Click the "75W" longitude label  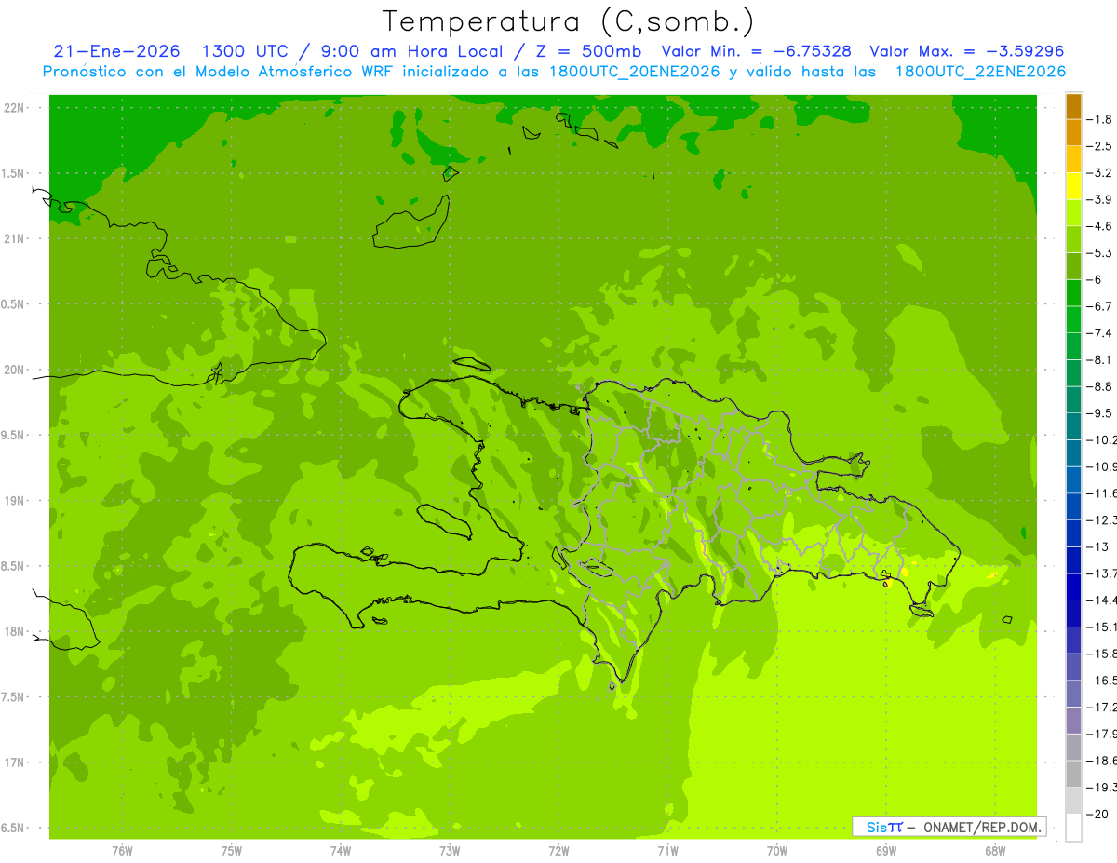(232, 850)
